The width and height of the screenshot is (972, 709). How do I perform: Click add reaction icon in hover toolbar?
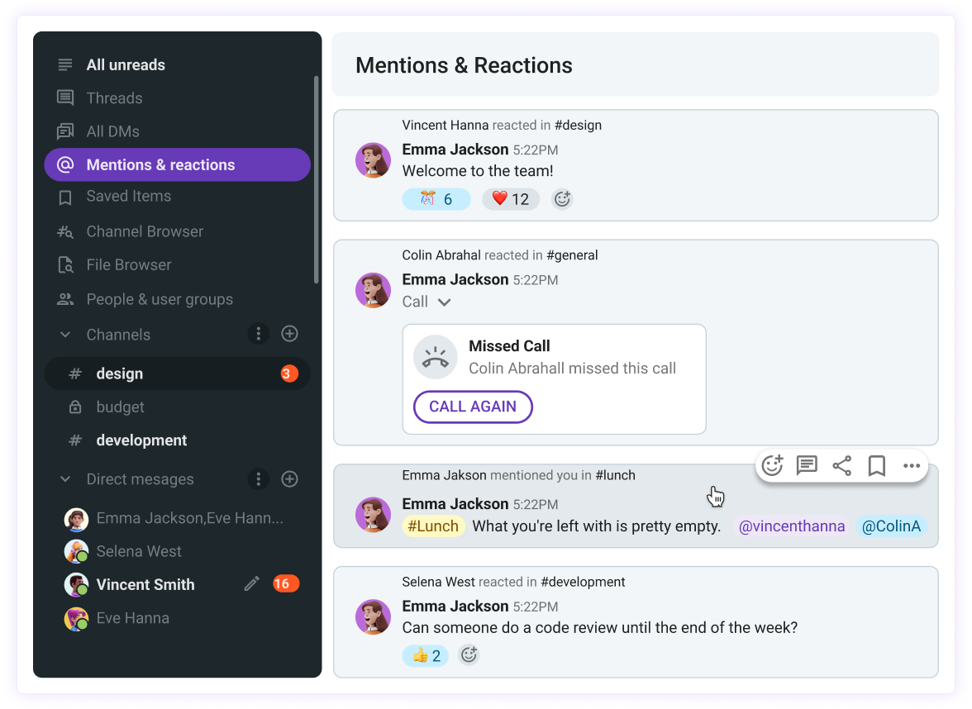tap(772, 465)
